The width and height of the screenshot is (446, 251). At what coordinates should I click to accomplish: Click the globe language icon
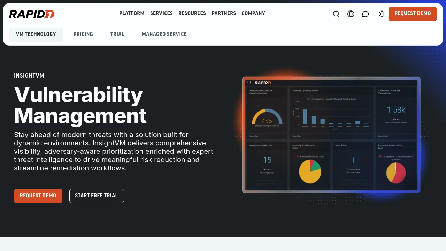click(x=351, y=14)
